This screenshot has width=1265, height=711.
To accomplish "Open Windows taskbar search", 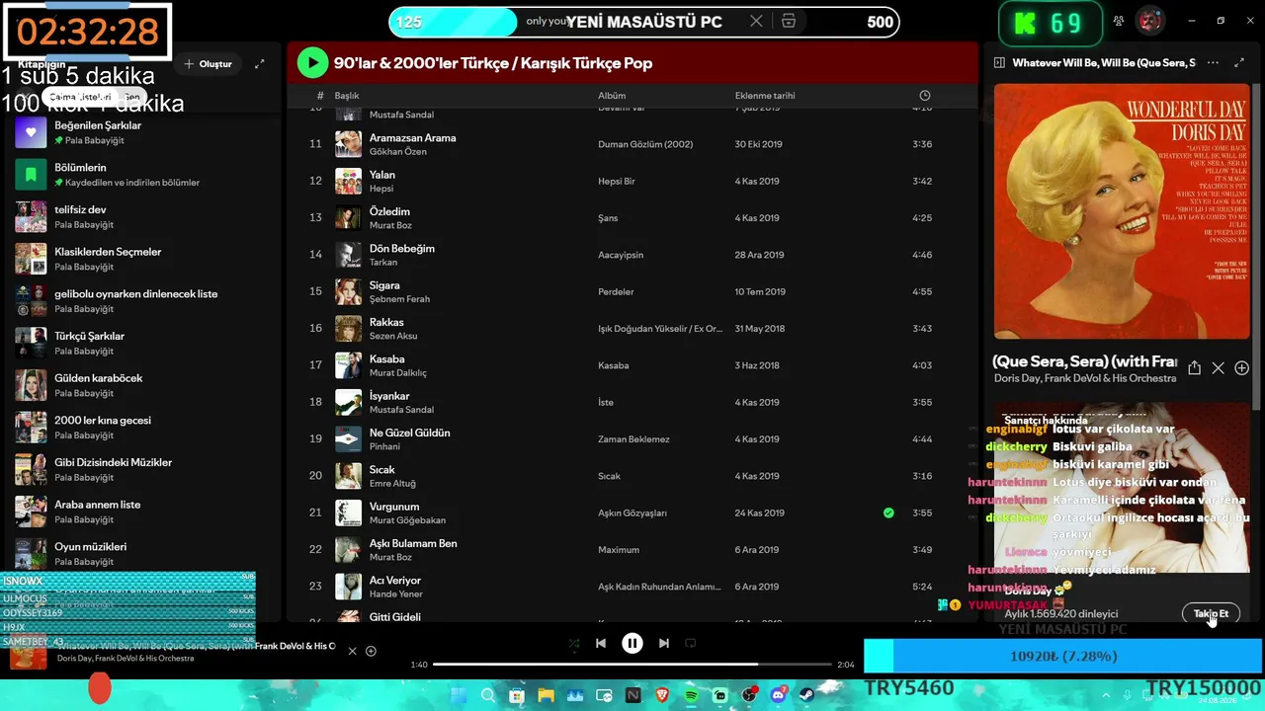I will 487,695.
